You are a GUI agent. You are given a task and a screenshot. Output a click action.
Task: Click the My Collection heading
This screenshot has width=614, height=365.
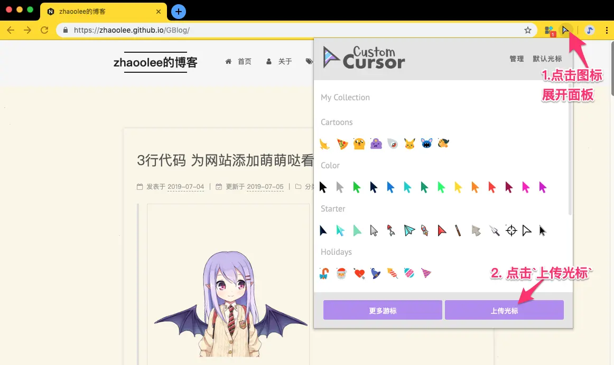coord(345,97)
